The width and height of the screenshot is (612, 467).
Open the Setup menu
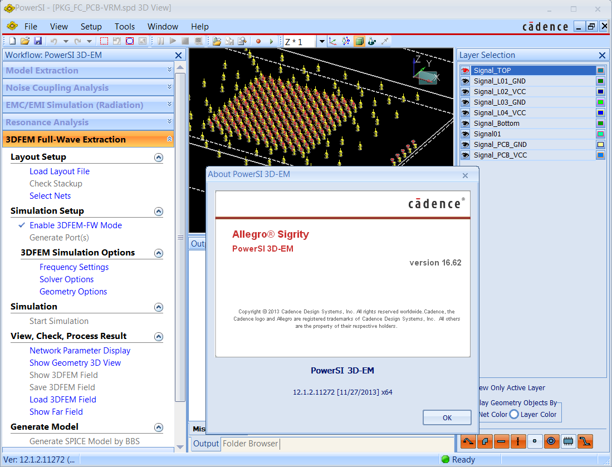(91, 27)
